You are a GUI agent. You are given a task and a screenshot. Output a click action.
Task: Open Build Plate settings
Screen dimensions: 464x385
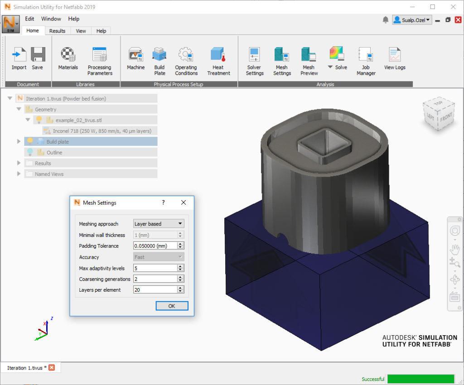(x=159, y=62)
